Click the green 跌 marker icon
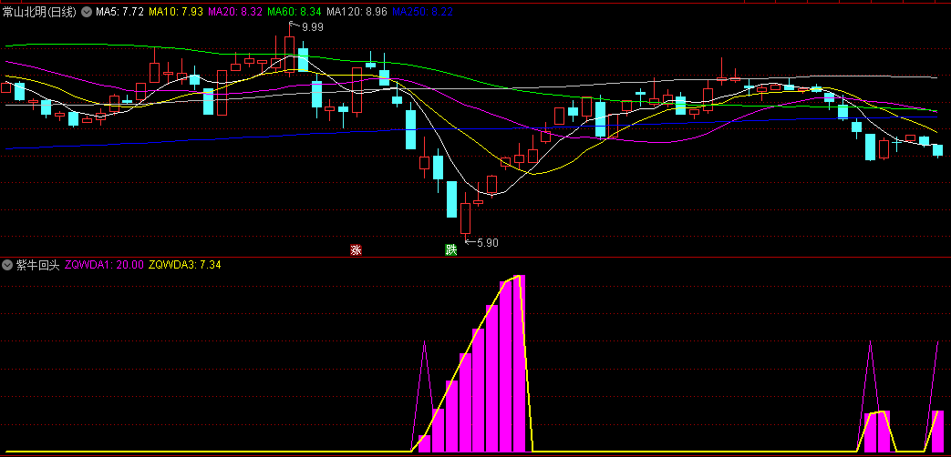 (450, 250)
